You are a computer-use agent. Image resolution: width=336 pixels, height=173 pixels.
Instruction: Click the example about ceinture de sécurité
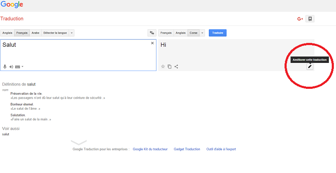pyautogui.click(x=58, y=98)
